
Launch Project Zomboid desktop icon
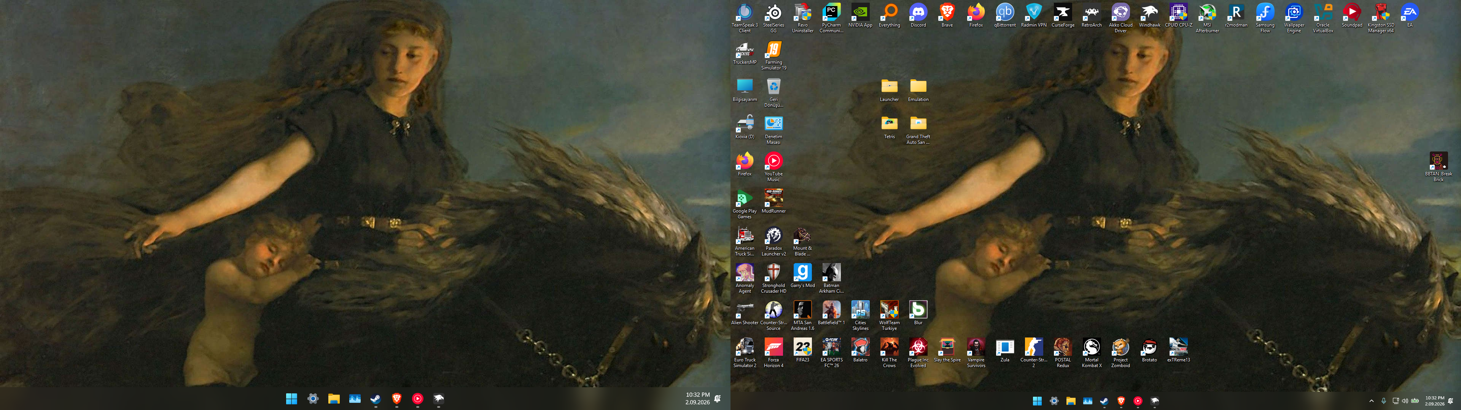tap(1121, 353)
